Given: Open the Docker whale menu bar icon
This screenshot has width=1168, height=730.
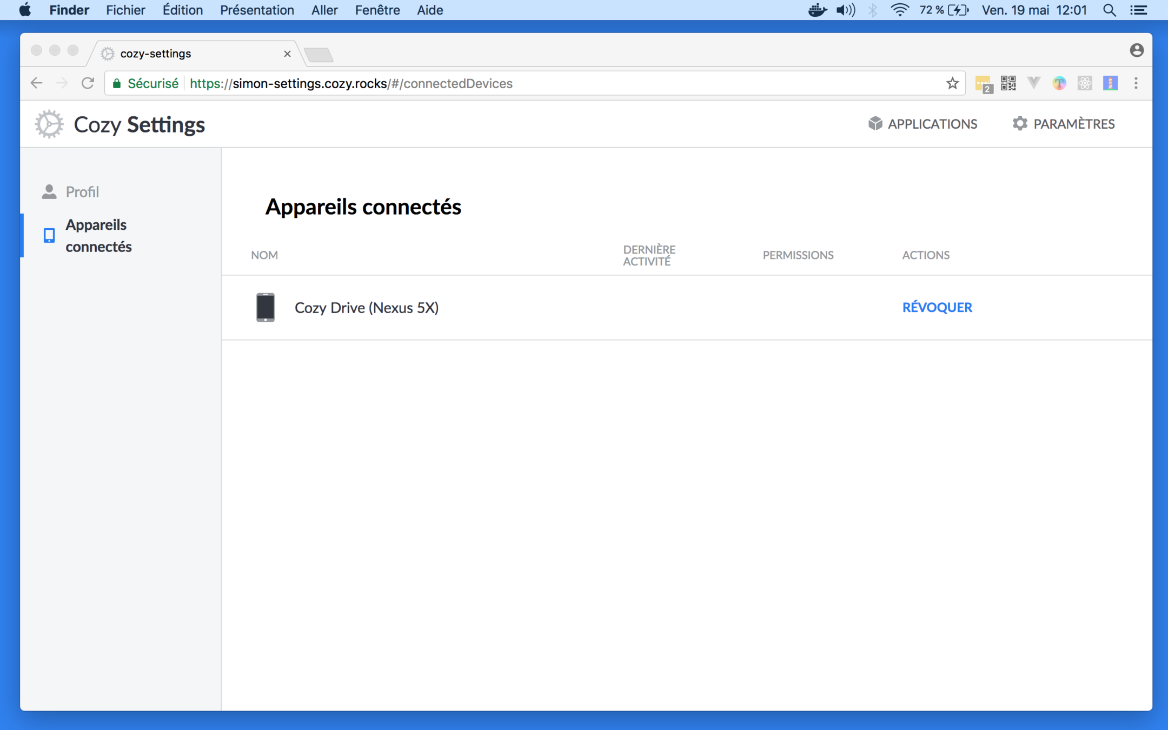Looking at the screenshot, I should pos(817,10).
